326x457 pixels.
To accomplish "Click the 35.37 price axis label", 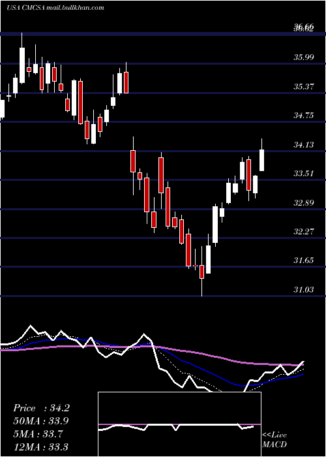I will click(304, 87).
